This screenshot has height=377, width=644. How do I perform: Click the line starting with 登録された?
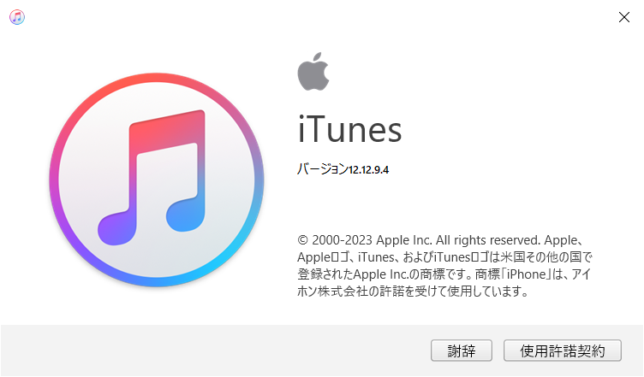coord(444,274)
